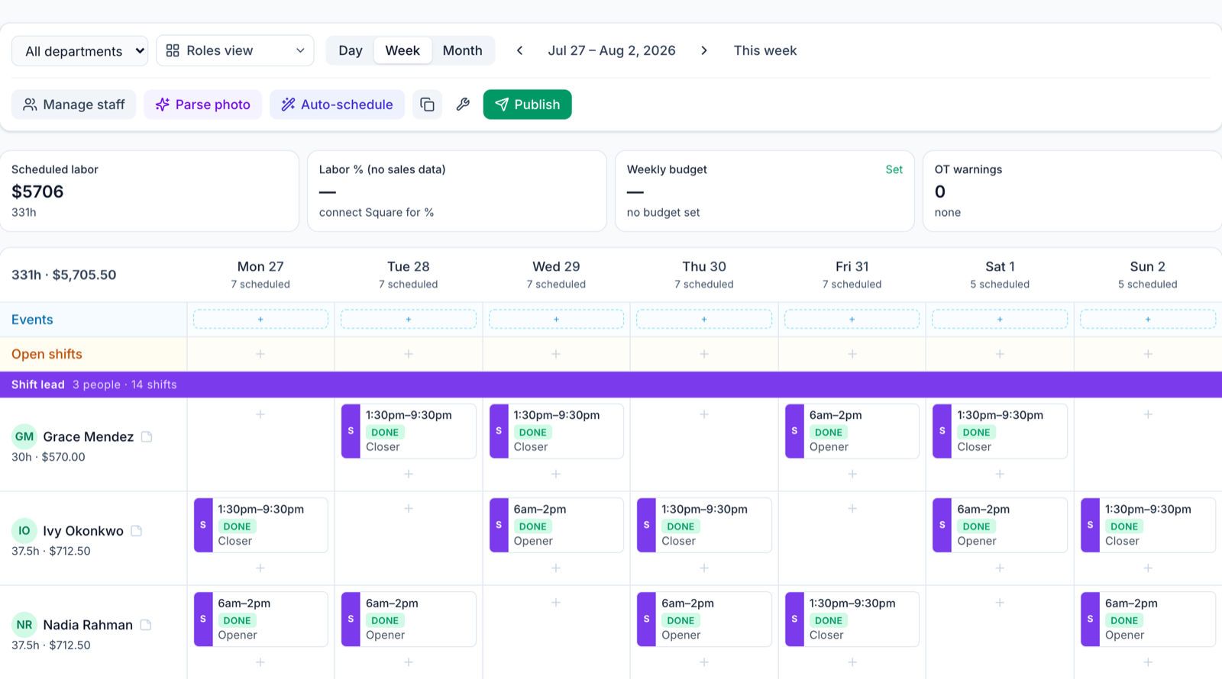Open Ivy's Monday Closer shift card
The width and height of the screenshot is (1222, 679).
(260, 525)
